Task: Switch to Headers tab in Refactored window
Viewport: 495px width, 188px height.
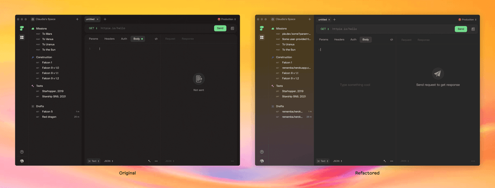Action: pos(339,40)
